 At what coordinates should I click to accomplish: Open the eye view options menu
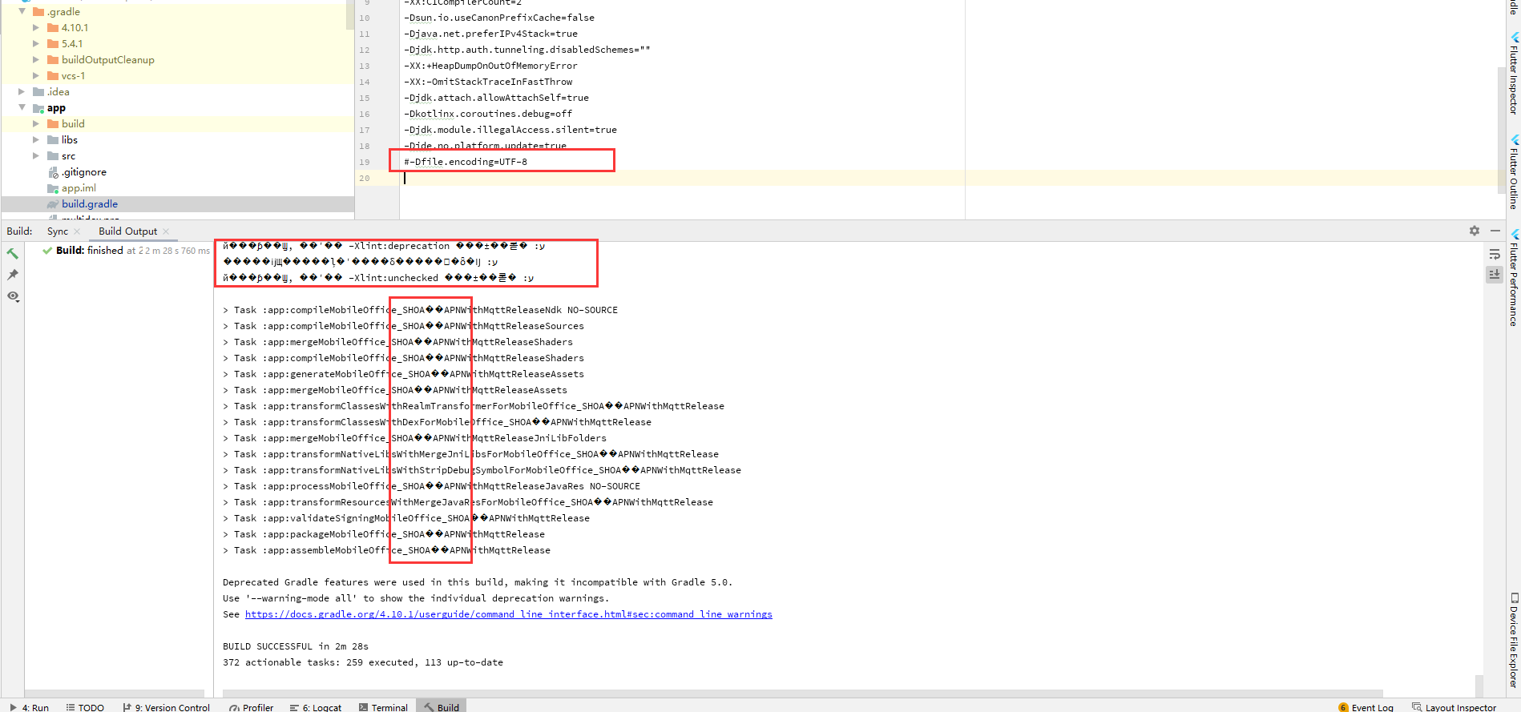13,296
